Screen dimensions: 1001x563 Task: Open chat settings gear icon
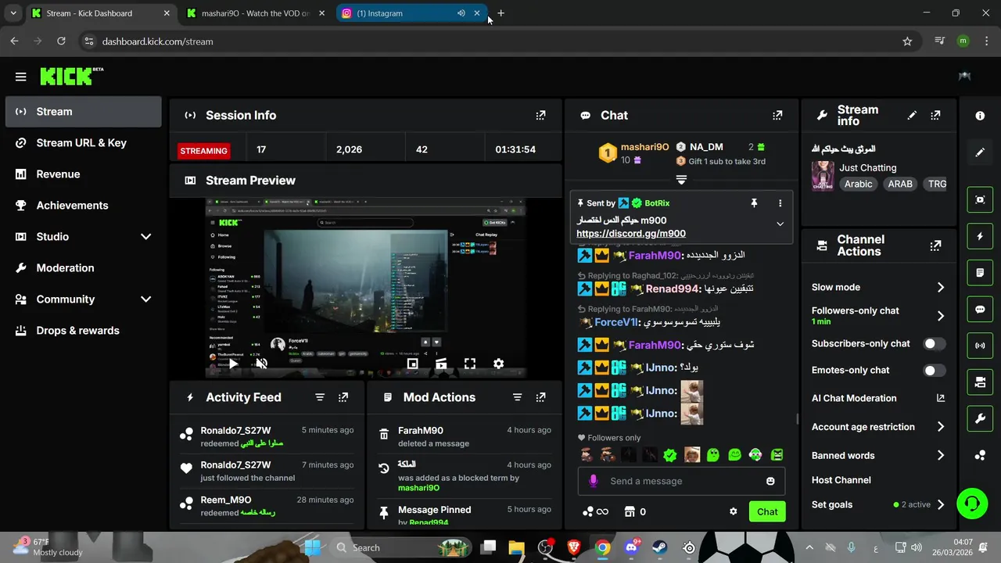[734, 511]
